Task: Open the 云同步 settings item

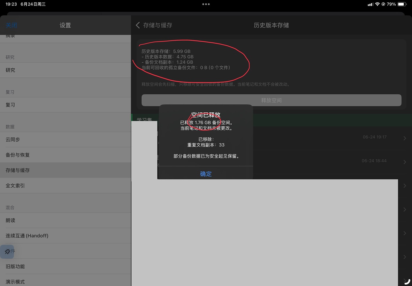Action: click(66, 140)
